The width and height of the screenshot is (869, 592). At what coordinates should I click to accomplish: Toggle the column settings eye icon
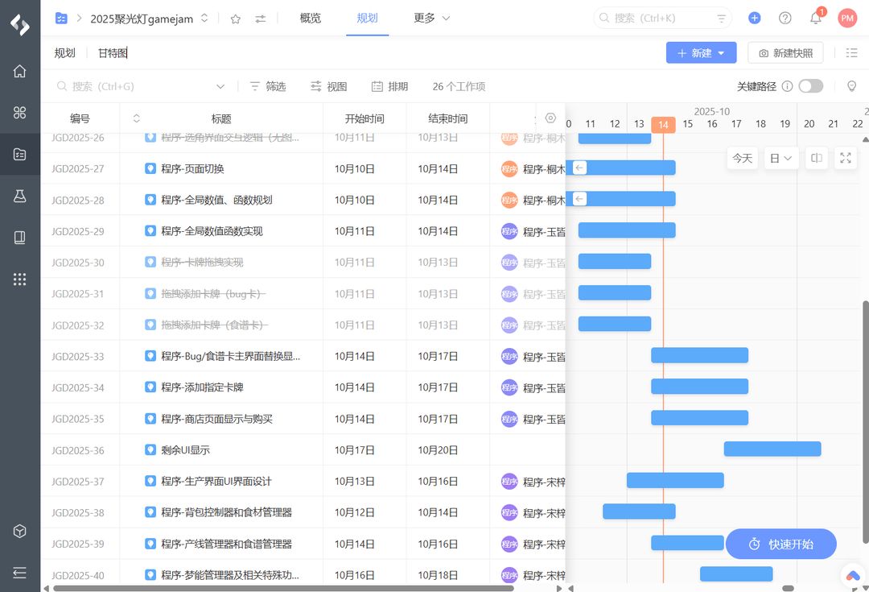pyautogui.click(x=550, y=118)
